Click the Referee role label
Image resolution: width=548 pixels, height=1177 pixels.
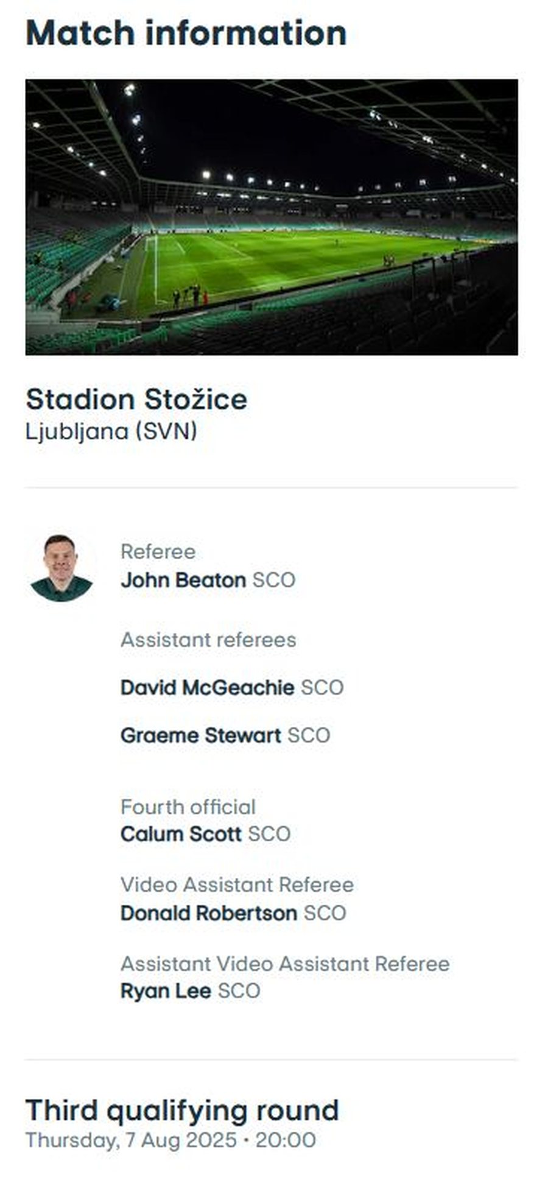tap(158, 551)
